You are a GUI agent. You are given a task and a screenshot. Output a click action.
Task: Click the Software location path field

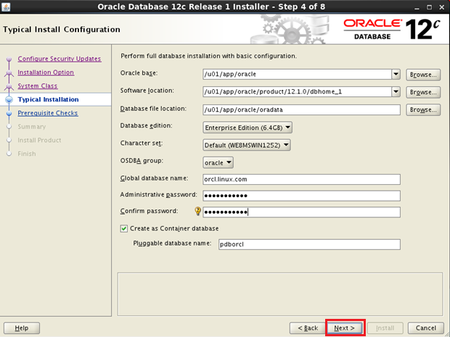pos(297,92)
